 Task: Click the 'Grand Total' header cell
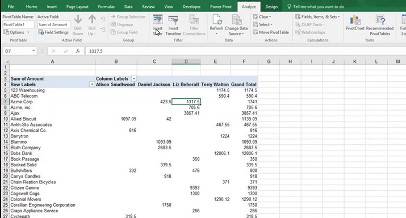(244, 85)
